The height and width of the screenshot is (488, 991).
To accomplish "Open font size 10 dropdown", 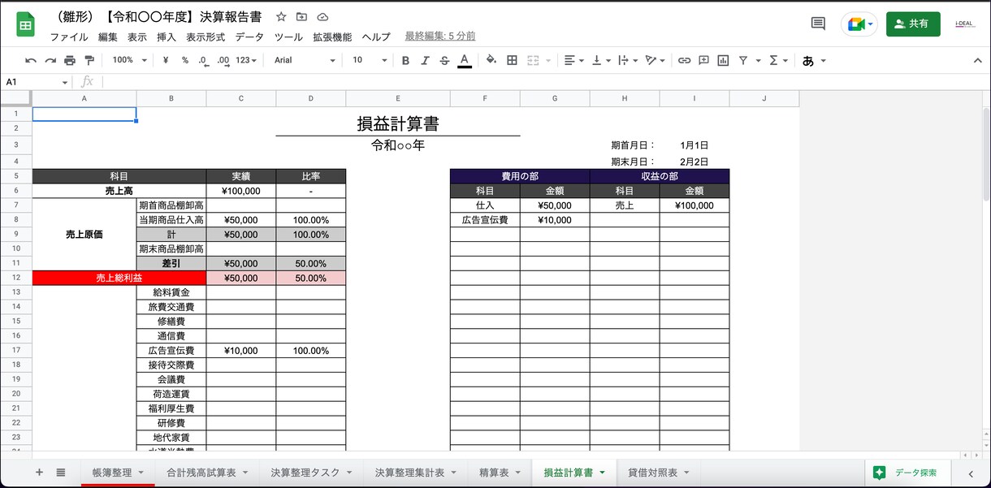I will [368, 60].
